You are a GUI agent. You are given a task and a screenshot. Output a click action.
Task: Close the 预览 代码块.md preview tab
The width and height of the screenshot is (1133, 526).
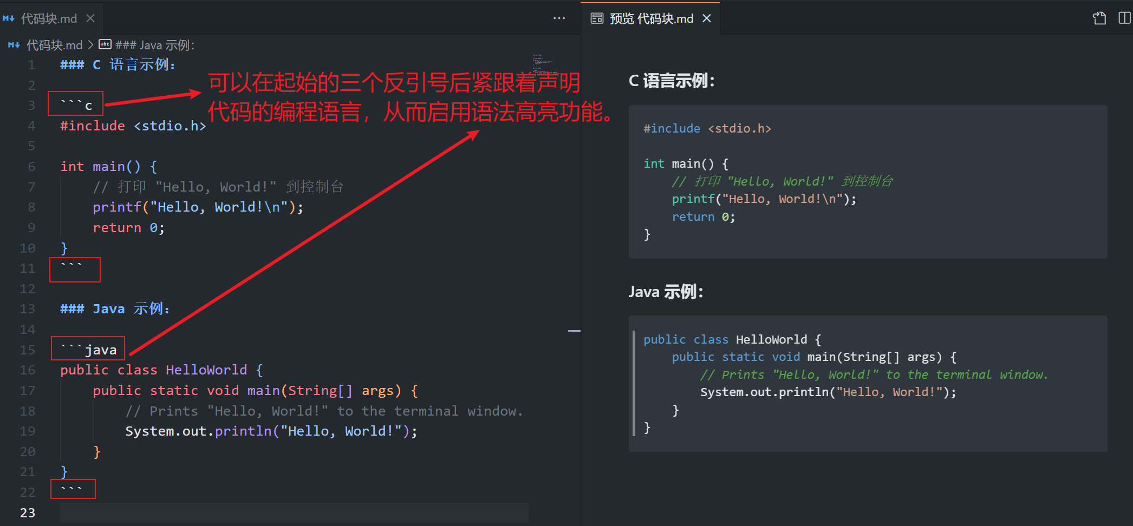point(707,18)
